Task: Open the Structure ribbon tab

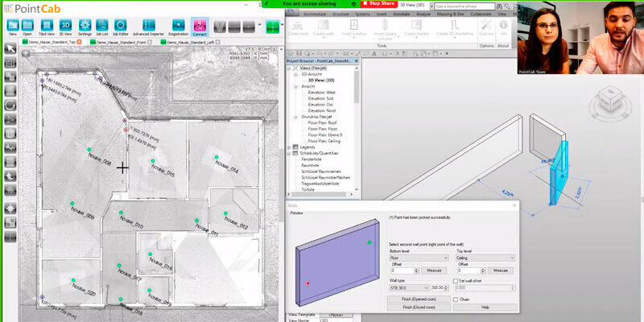Action: tap(341, 14)
